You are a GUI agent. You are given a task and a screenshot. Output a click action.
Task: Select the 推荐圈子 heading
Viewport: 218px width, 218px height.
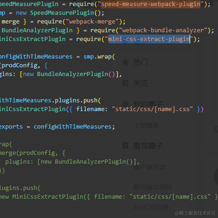(x=148, y=145)
